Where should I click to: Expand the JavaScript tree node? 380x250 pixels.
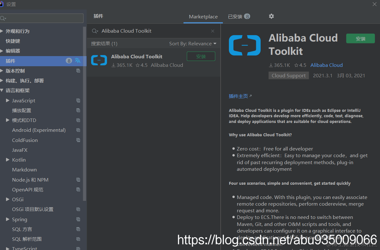click(8, 100)
